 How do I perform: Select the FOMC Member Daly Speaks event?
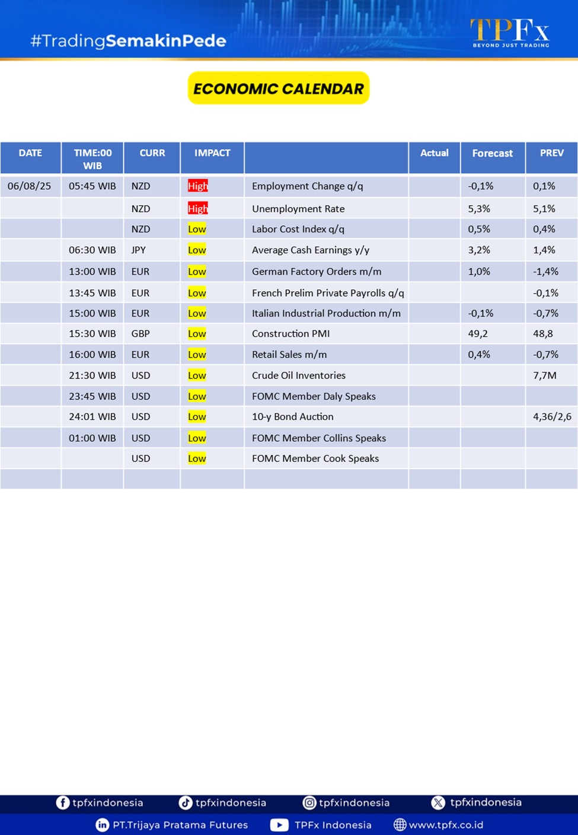pyautogui.click(x=314, y=396)
